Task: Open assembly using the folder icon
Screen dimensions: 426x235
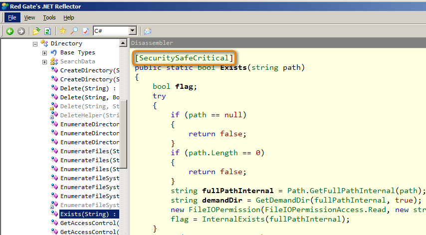Action: point(36,31)
